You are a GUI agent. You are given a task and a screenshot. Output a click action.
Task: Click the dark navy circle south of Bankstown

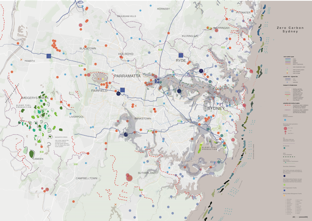pyautogui.click(x=126, y=134)
